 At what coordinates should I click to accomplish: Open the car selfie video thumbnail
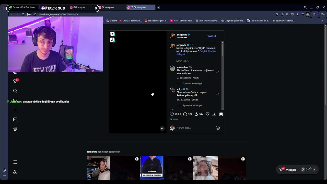[98, 168]
